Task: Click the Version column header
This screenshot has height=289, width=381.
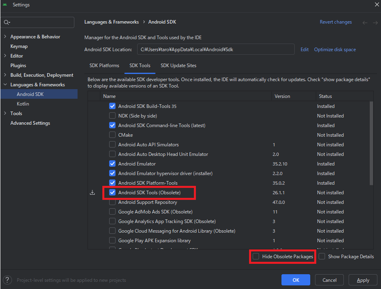Action: pyautogui.click(x=293, y=96)
